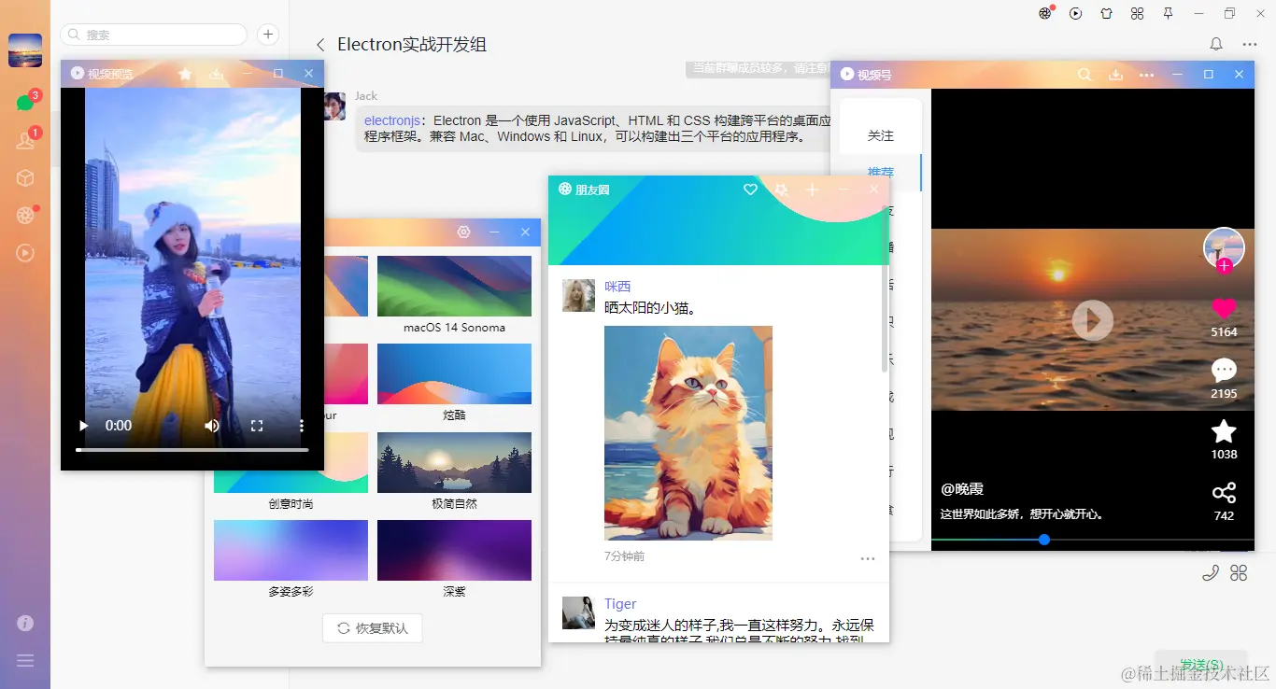View the orange cat image post

[688, 432]
